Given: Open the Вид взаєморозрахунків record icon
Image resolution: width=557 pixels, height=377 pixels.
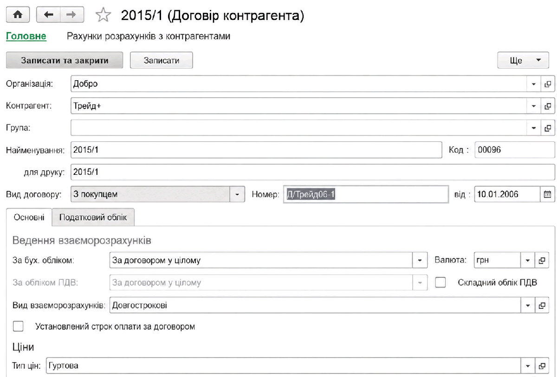Looking at the screenshot, I should coord(541,306).
